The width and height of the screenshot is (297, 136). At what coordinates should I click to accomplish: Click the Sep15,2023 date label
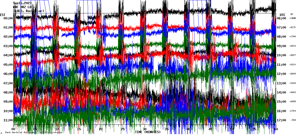(x=22, y=3)
